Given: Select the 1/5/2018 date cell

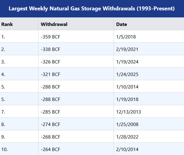Looking at the screenshot, I should tap(126, 37).
